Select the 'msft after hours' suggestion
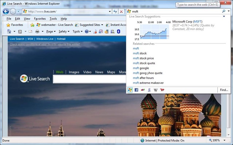 click(143, 78)
